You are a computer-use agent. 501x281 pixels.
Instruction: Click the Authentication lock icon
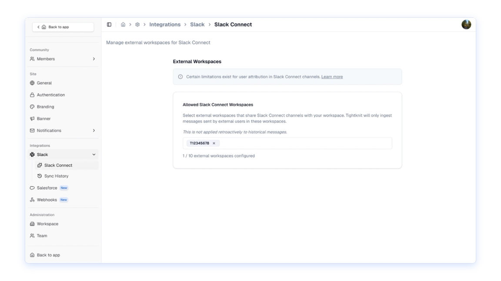32,95
